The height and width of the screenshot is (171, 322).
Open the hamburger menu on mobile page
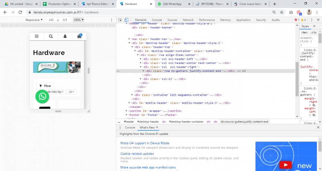pos(37,36)
